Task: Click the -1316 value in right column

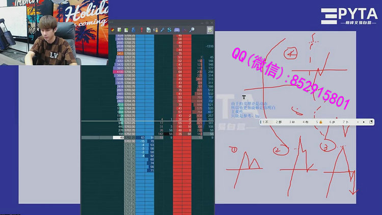Action: click(x=209, y=46)
